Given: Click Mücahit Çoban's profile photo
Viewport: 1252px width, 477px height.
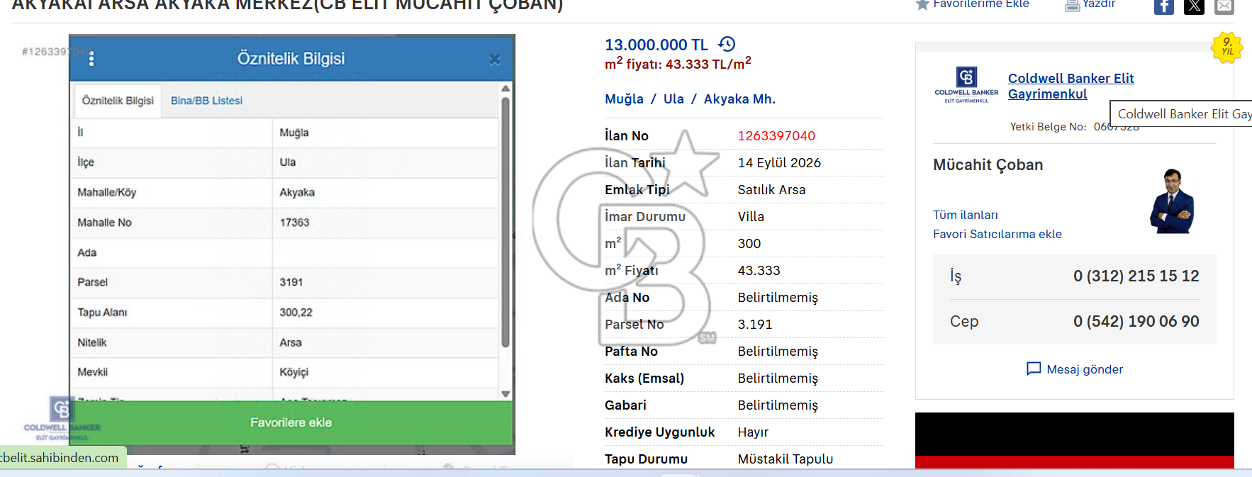Looking at the screenshot, I should click(x=1172, y=201).
